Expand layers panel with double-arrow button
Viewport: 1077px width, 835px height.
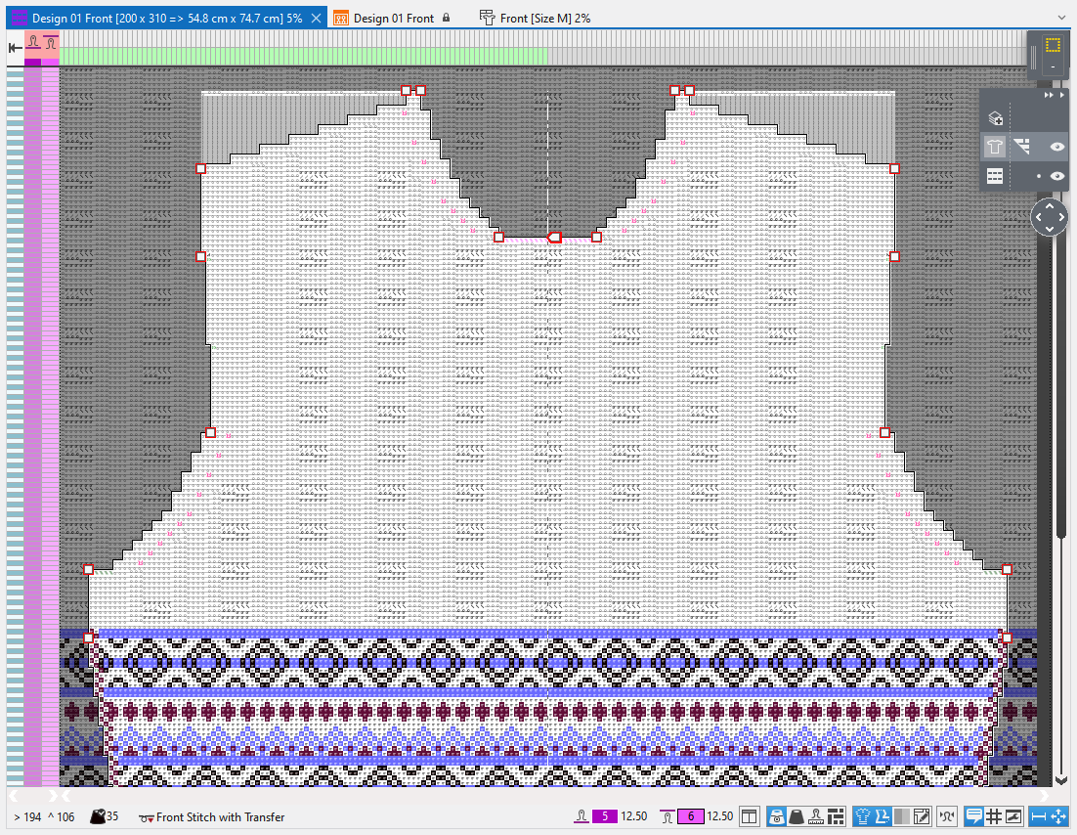tap(1050, 96)
